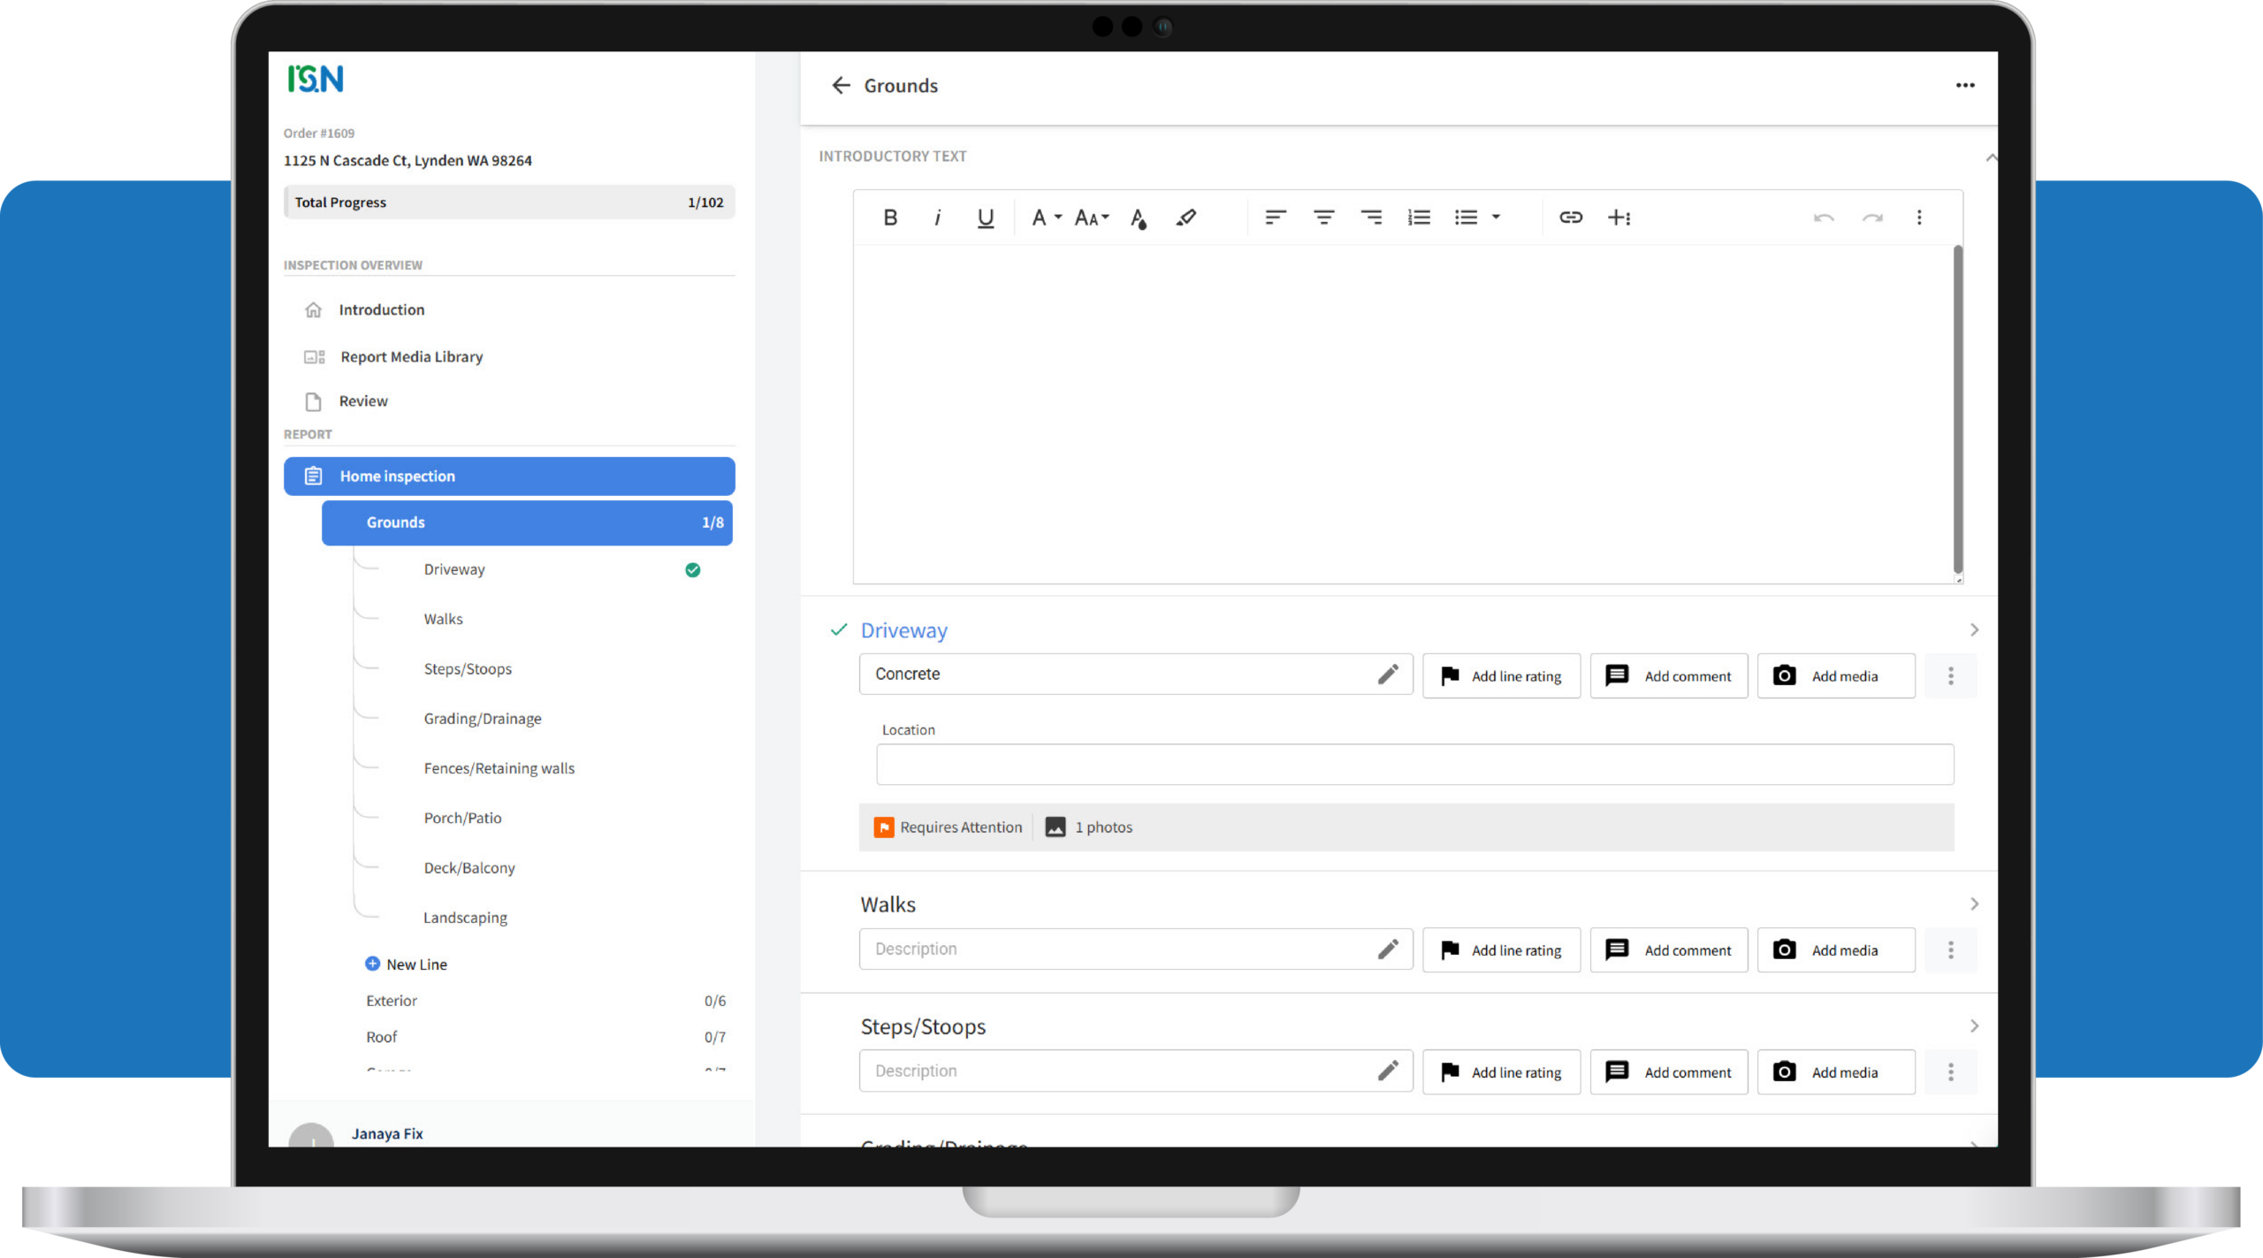
Task: Click the highlighter tool icon
Action: coord(1186,217)
